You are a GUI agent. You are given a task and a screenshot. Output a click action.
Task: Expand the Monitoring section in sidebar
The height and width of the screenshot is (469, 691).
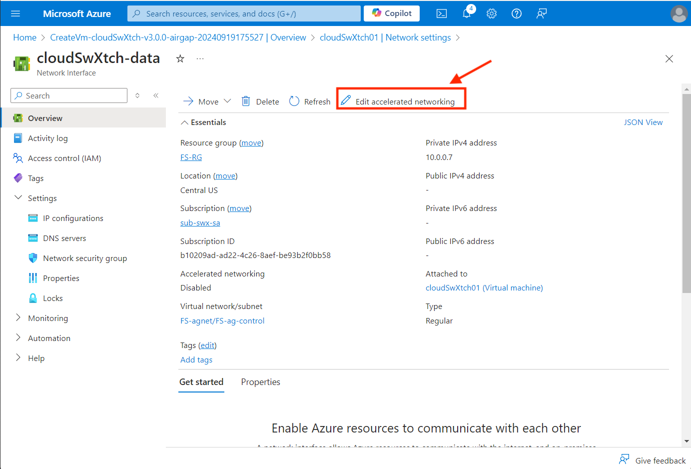point(18,318)
